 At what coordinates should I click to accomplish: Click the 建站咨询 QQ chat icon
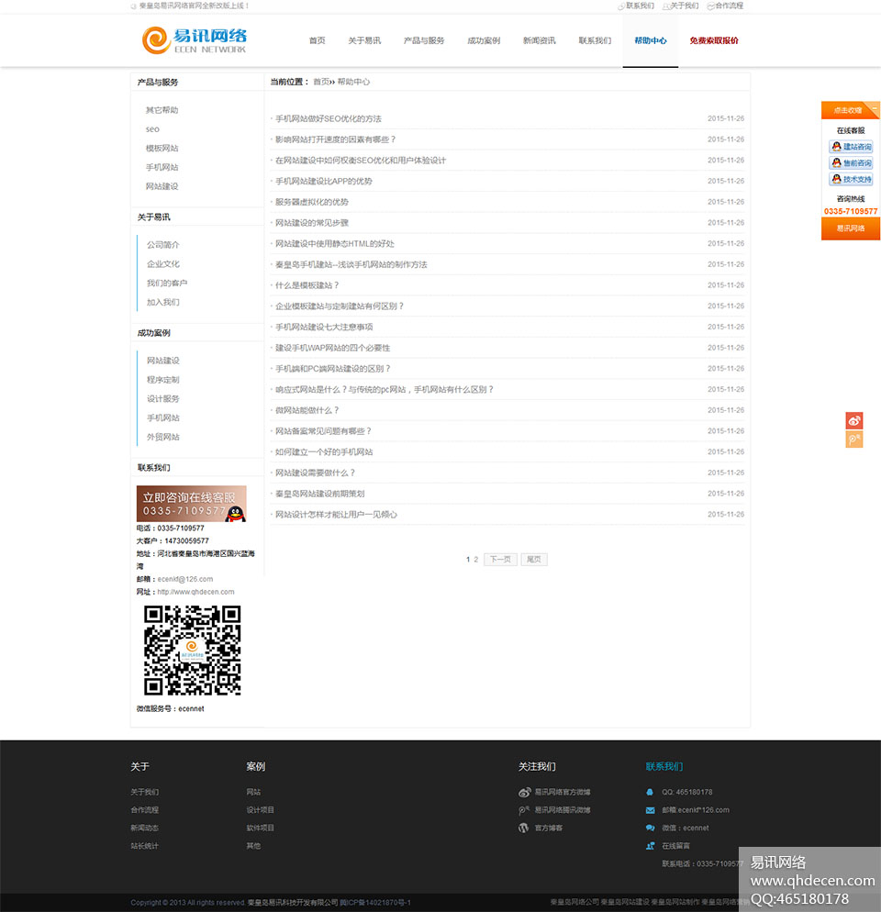click(851, 147)
